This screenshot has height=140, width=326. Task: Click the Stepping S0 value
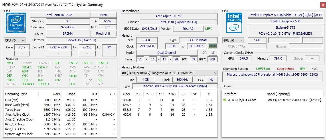click(x=68, y=21)
